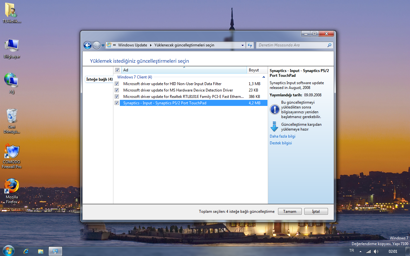Toggle the select-all checkbox in header

tap(117, 70)
